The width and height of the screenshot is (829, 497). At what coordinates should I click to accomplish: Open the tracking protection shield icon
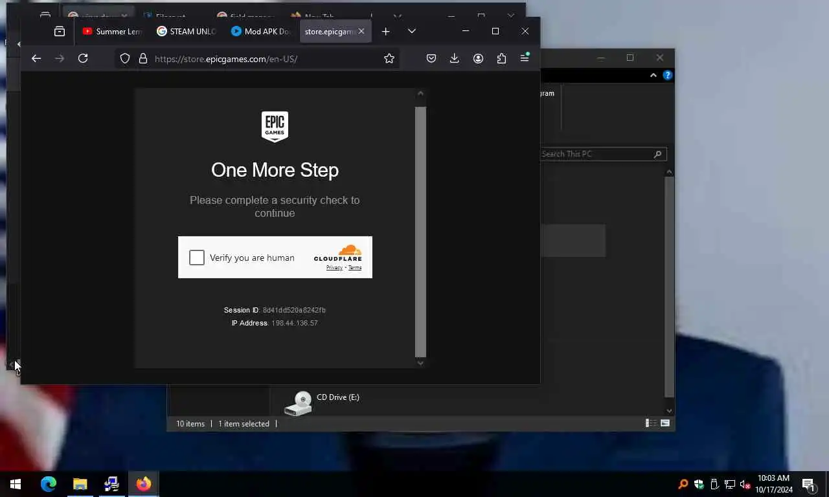[125, 58]
